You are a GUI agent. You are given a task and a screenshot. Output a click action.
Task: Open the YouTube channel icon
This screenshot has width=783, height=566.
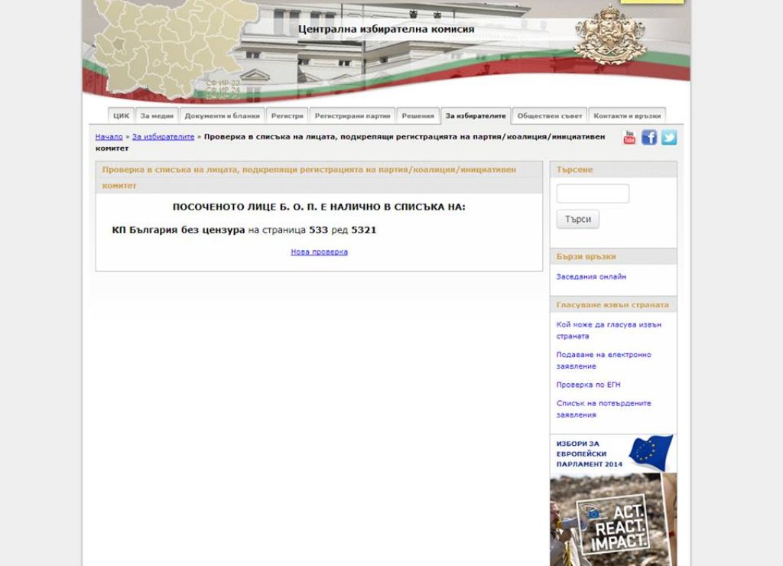click(629, 138)
